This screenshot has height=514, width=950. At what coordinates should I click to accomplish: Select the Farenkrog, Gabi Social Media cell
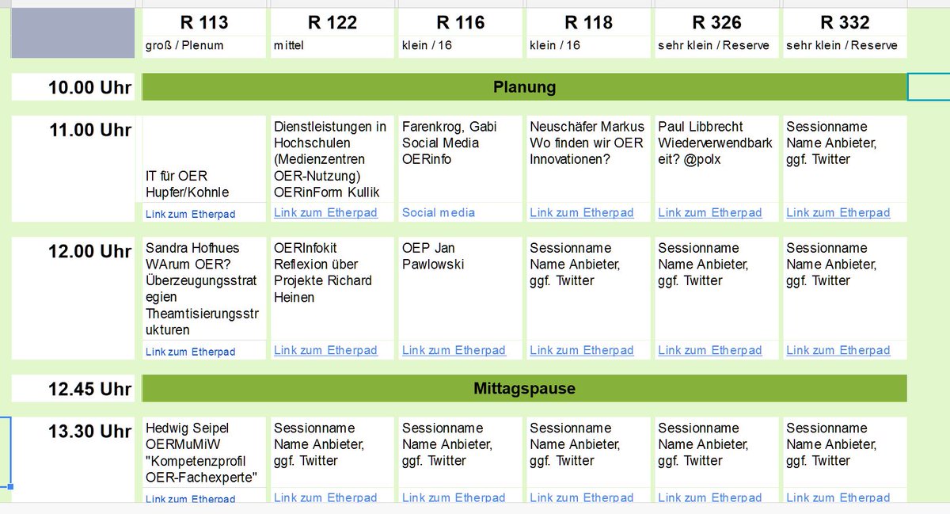click(459, 158)
